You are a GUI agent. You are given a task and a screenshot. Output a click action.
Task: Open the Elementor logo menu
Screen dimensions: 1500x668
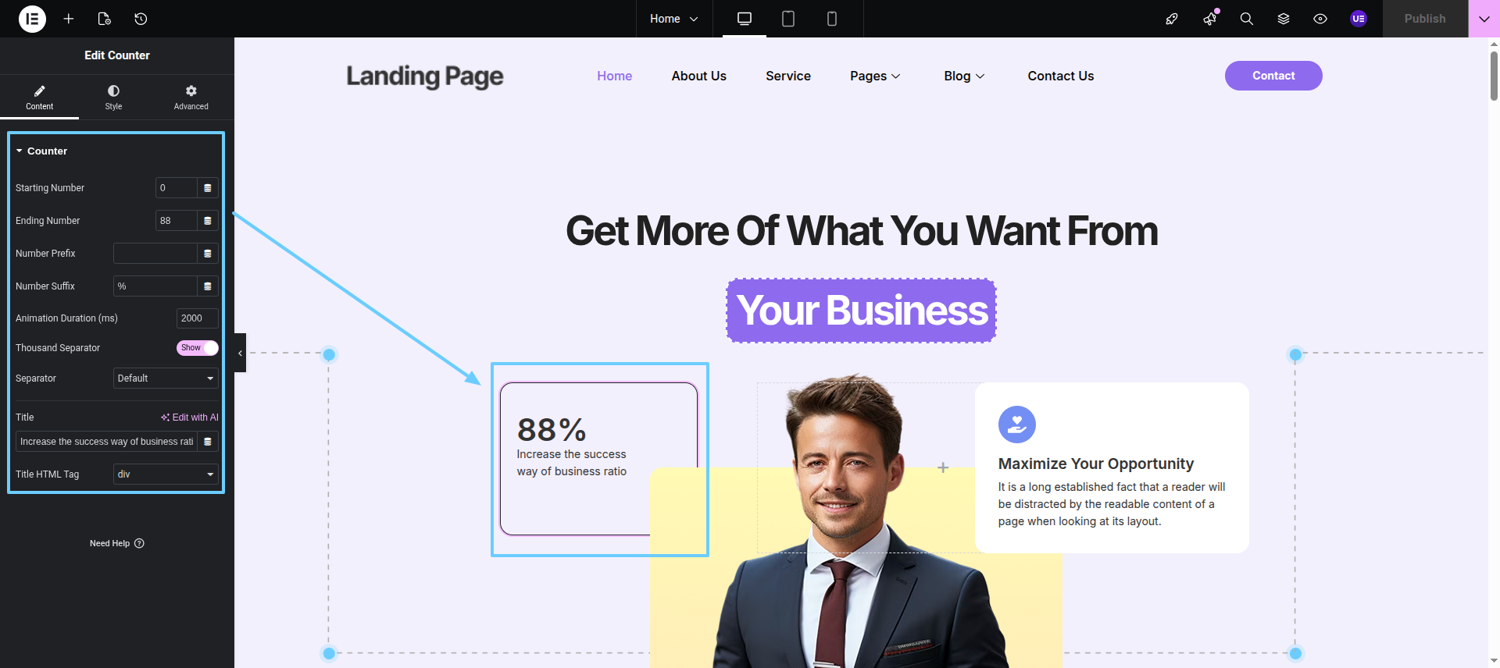32,19
